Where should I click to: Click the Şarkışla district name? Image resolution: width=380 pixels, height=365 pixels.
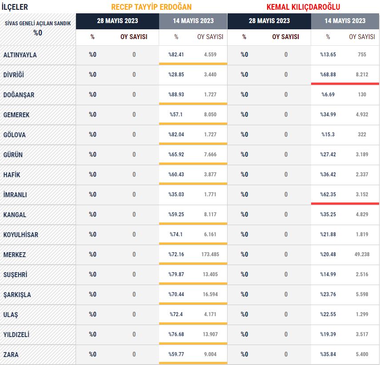(x=17, y=295)
